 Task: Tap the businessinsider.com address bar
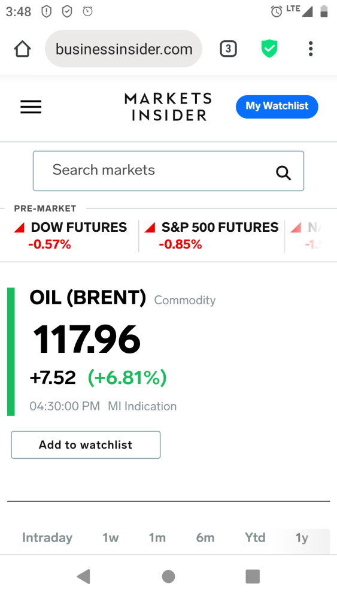pyautogui.click(x=124, y=49)
